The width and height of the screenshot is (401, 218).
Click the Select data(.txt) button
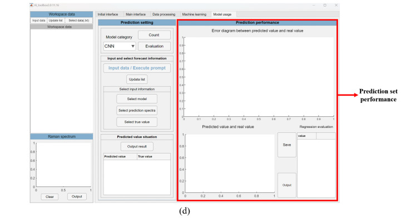point(79,21)
